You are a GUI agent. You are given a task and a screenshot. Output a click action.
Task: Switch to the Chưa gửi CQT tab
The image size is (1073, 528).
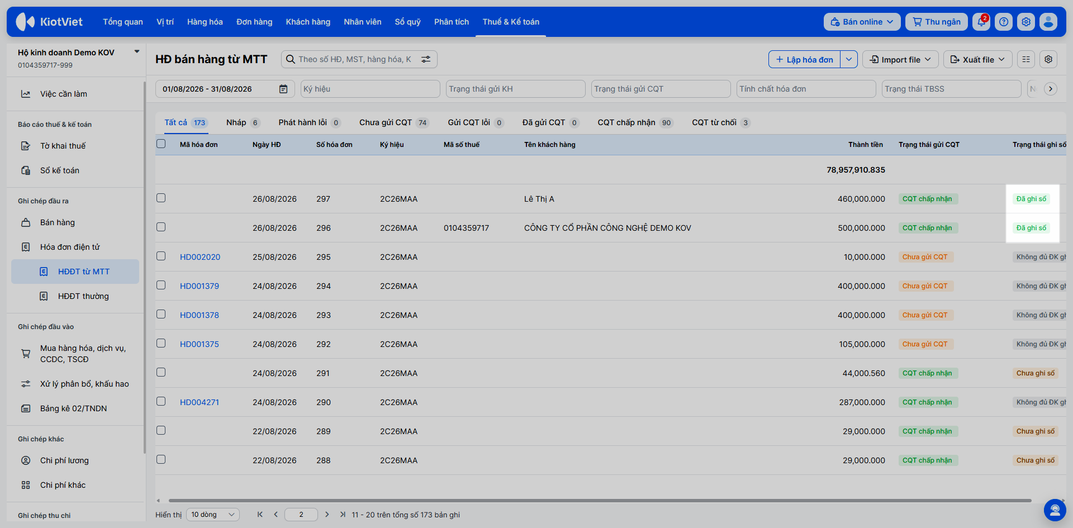tap(393, 122)
